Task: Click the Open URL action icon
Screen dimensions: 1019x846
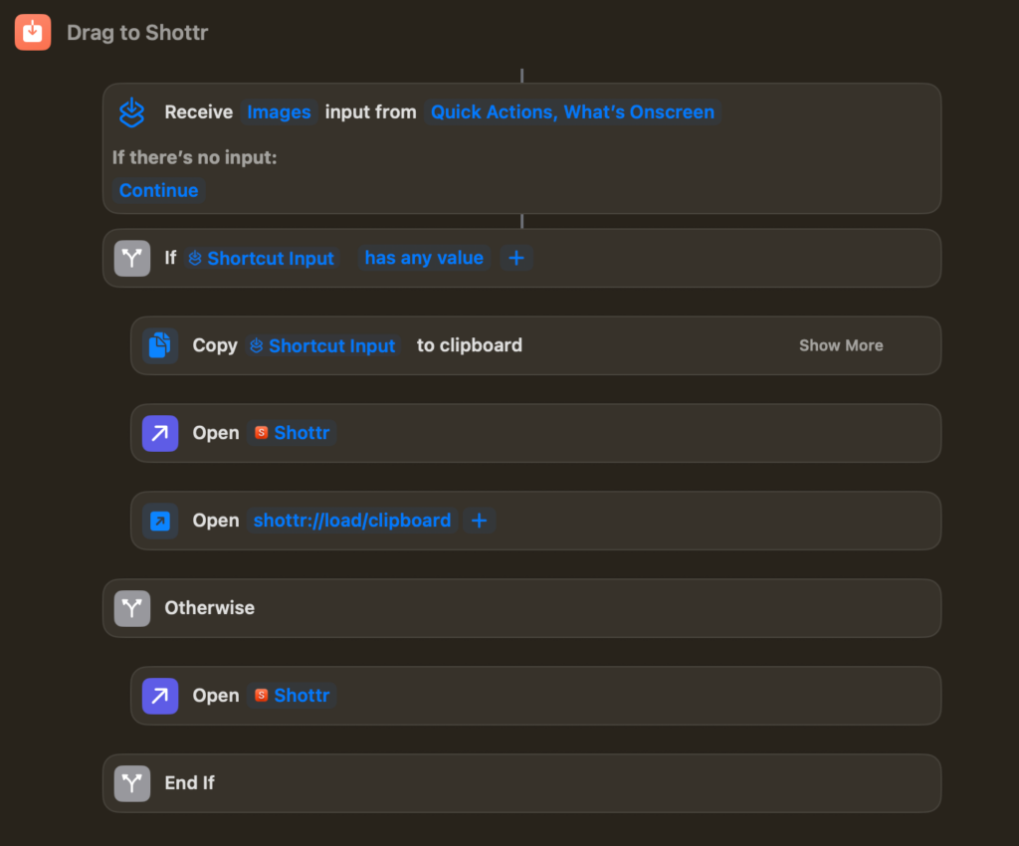Action: [x=160, y=521]
